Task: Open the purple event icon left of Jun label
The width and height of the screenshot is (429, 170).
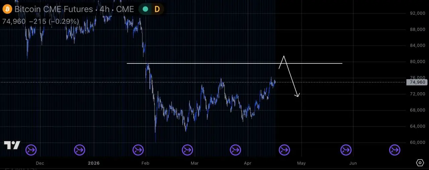Action: (x=346, y=150)
